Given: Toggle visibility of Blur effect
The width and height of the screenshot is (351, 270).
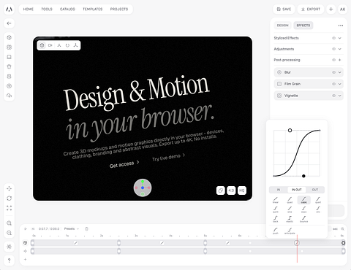Looking at the screenshot, I should (333, 72).
